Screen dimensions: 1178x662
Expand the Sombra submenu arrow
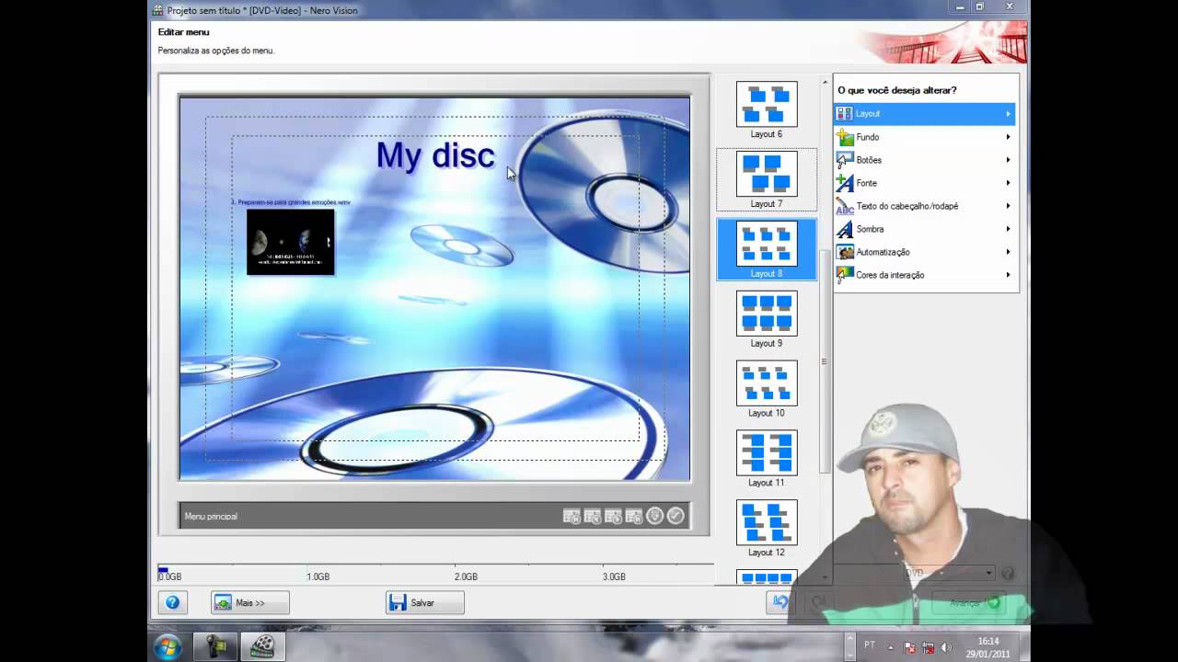[x=1008, y=229]
